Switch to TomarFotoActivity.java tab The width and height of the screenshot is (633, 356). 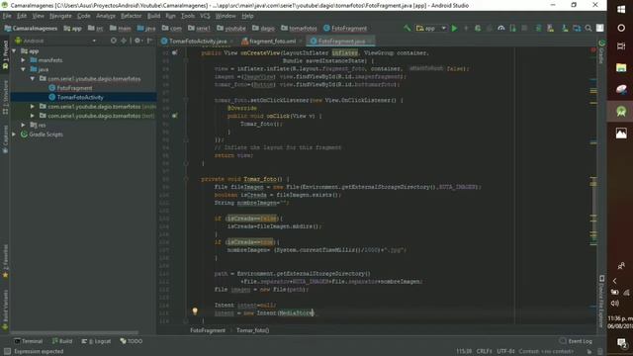click(x=198, y=42)
